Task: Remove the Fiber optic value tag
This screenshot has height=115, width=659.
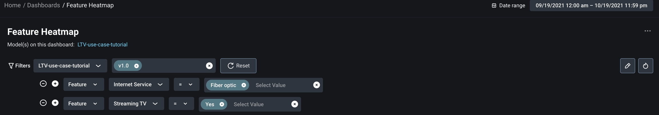Action: click(243, 85)
